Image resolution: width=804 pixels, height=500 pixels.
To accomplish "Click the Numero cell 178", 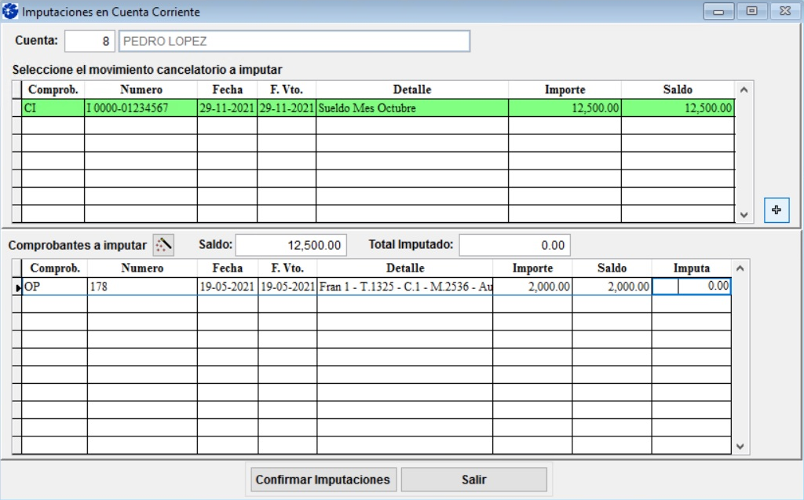I will click(142, 286).
